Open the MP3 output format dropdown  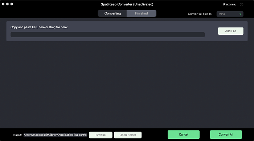point(230,14)
